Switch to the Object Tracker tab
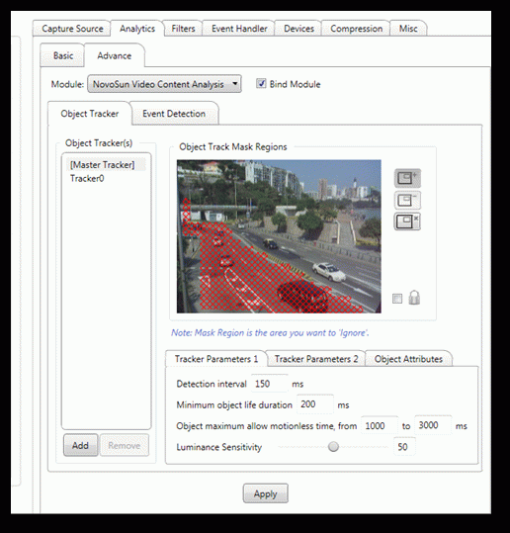The width and height of the screenshot is (510, 533). [x=89, y=114]
